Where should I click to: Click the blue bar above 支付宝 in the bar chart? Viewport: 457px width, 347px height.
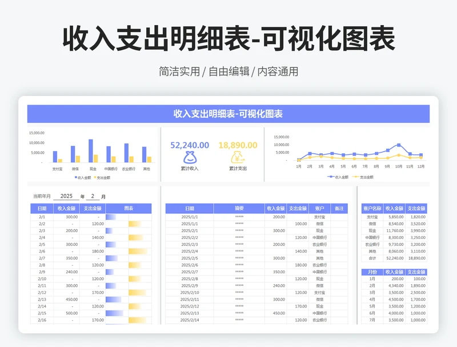click(55, 157)
